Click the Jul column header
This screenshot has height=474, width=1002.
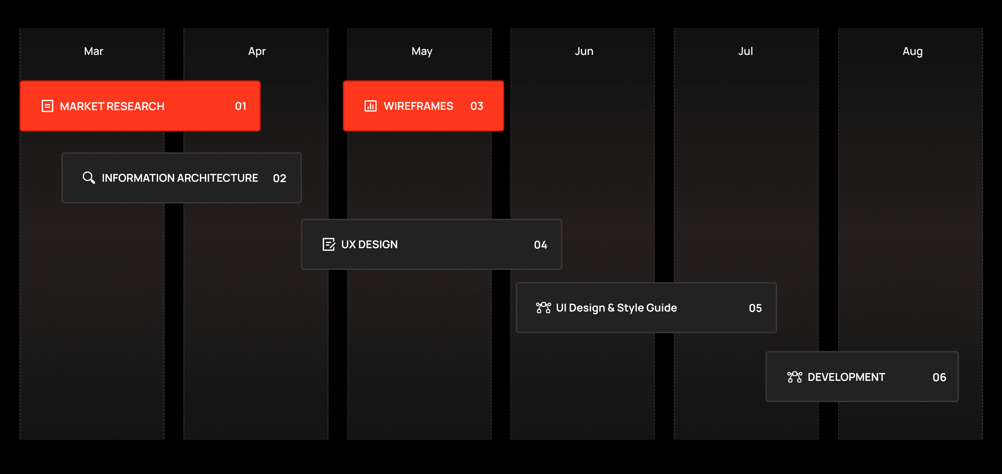pos(746,51)
